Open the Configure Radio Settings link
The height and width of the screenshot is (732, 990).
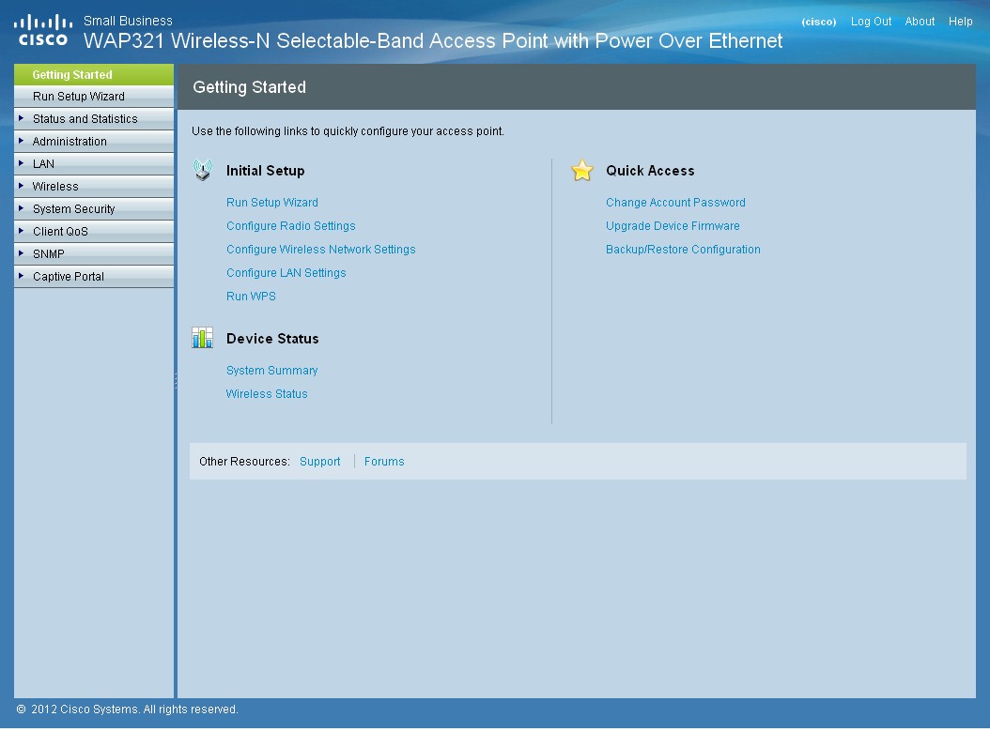[x=291, y=226]
